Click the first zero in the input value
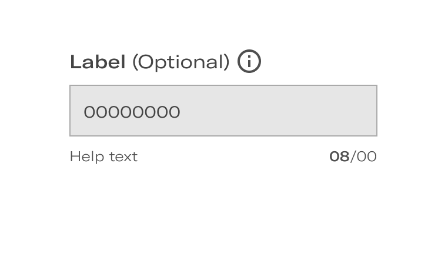This screenshot has height=273, width=448. pos(89,112)
